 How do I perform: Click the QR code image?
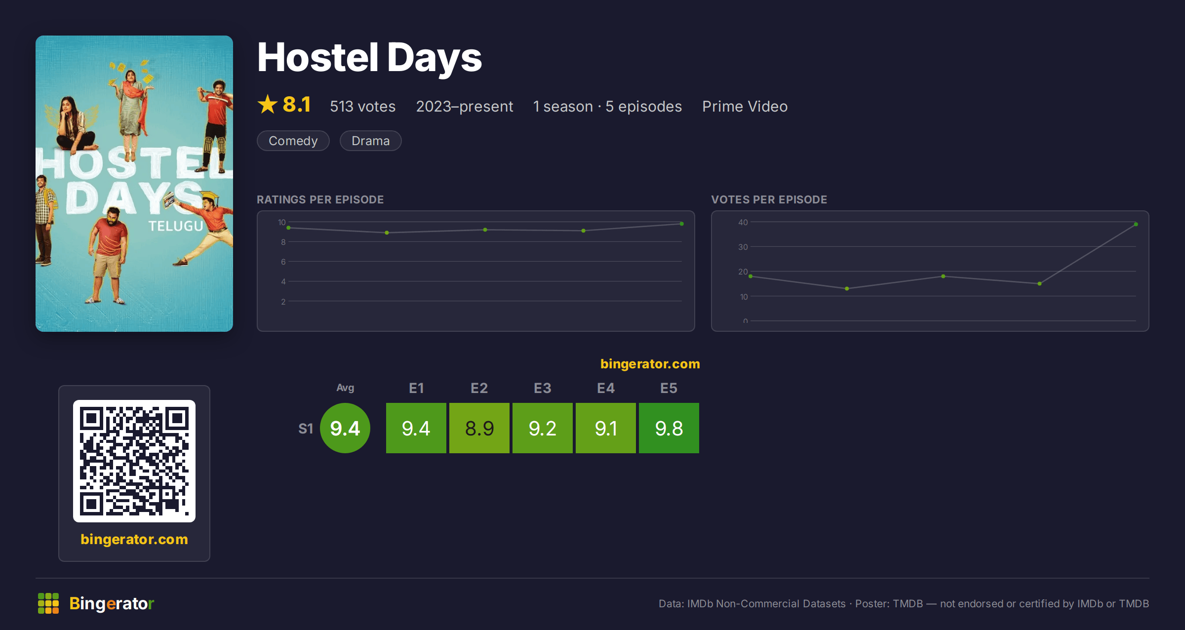(134, 461)
